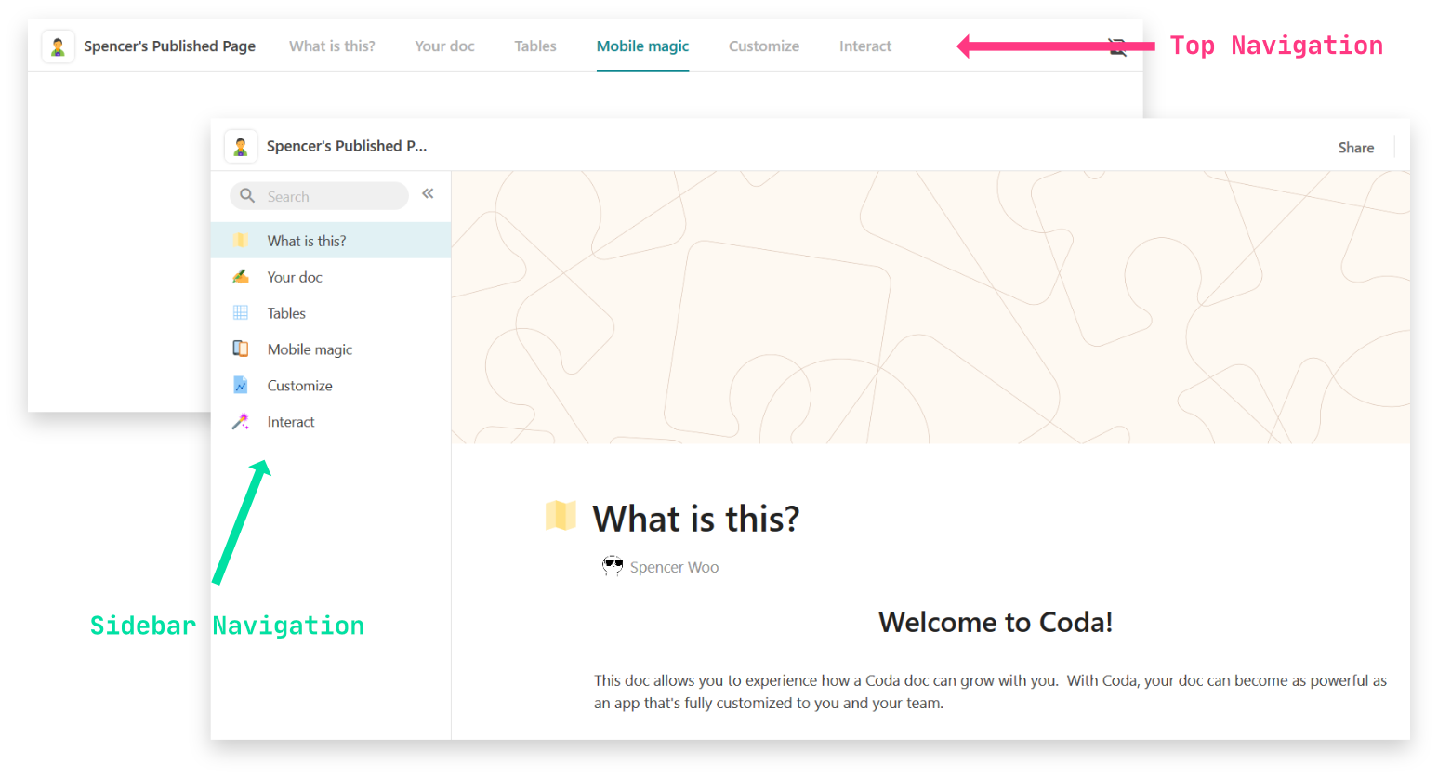This screenshot has height=777, width=1438.
Task: Click the doc avatar icon in the sidebar-navigation window header
Action: click(x=241, y=146)
